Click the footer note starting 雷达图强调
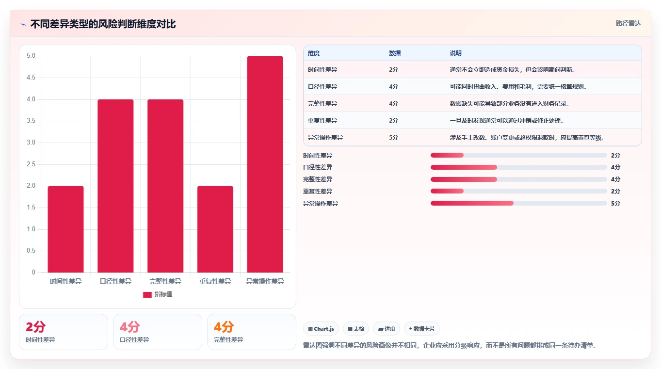661x369 pixels. 450,346
